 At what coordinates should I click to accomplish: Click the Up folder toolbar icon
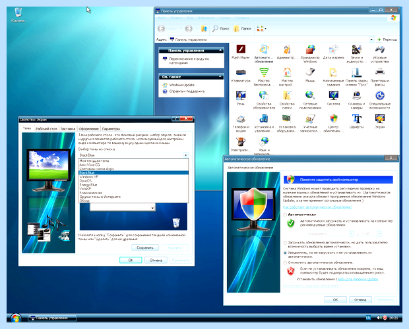click(x=204, y=28)
